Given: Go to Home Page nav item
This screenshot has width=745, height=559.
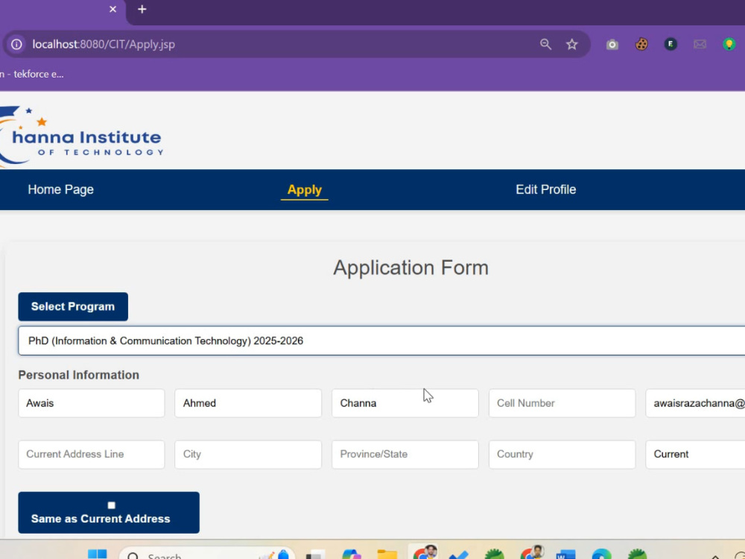Looking at the screenshot, I should (61, 189).
